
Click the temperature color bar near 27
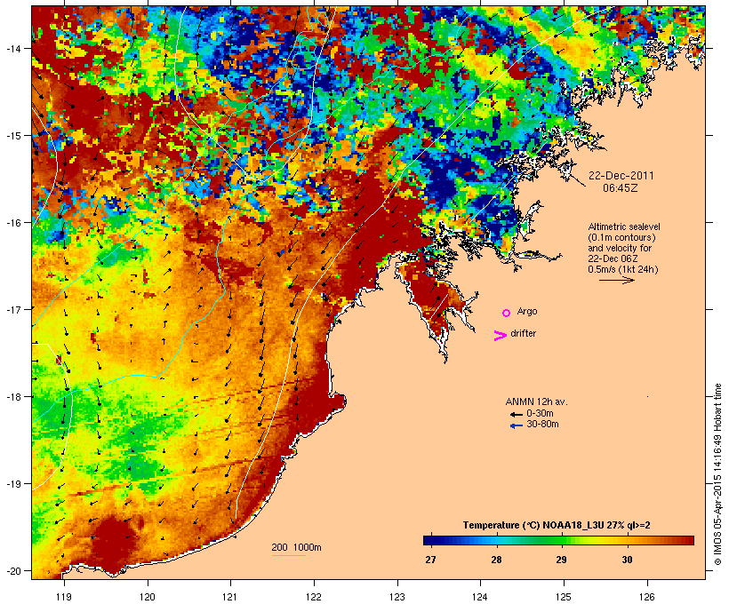430,540
